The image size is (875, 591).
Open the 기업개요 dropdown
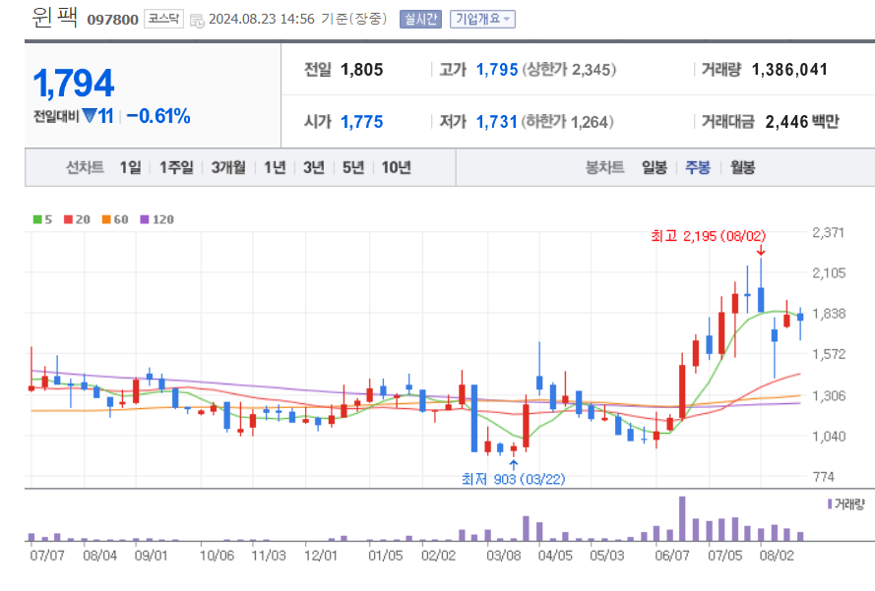pos(482,20)
